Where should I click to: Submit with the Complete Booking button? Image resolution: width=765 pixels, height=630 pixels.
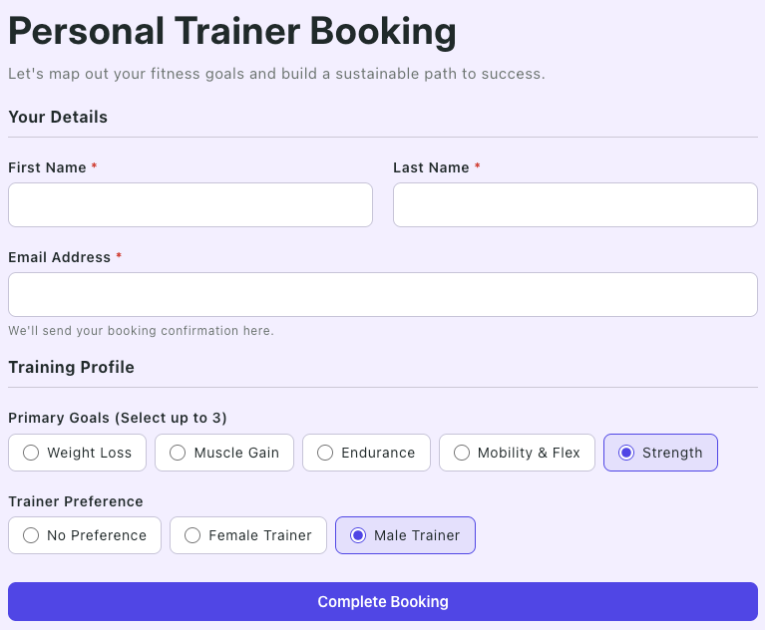point(383,601)
